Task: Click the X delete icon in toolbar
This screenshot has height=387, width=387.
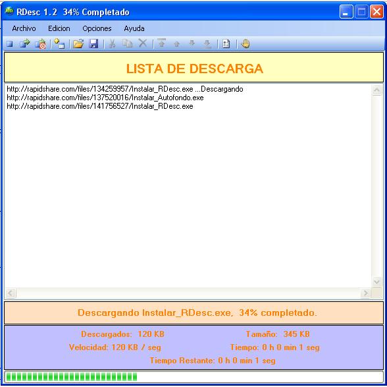Action: point(143,44)
